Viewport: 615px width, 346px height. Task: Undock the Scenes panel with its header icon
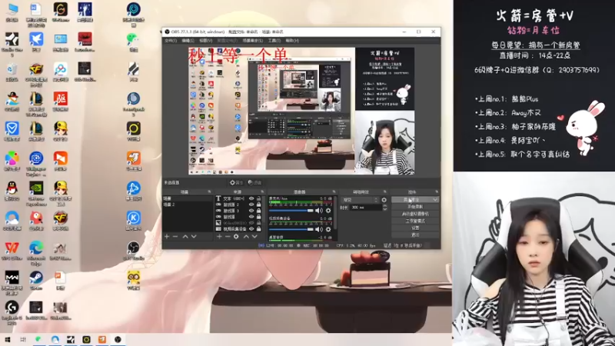click(x=209, y=191)
